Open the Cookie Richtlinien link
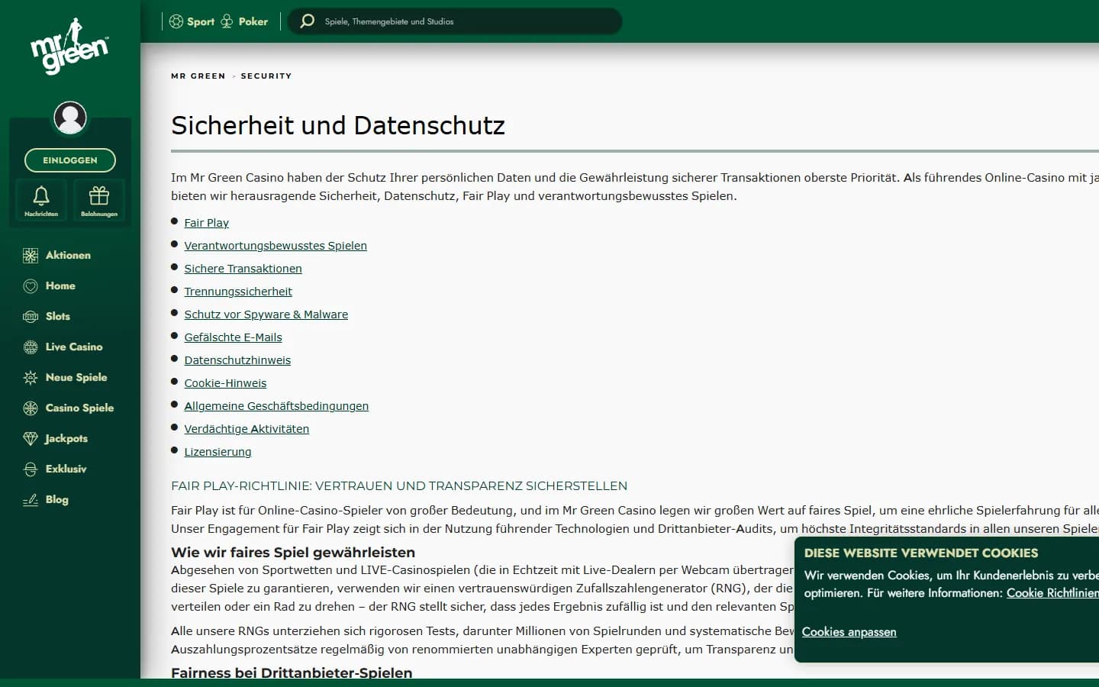This screenshot has height=687, width=1099. point(1052,593)
